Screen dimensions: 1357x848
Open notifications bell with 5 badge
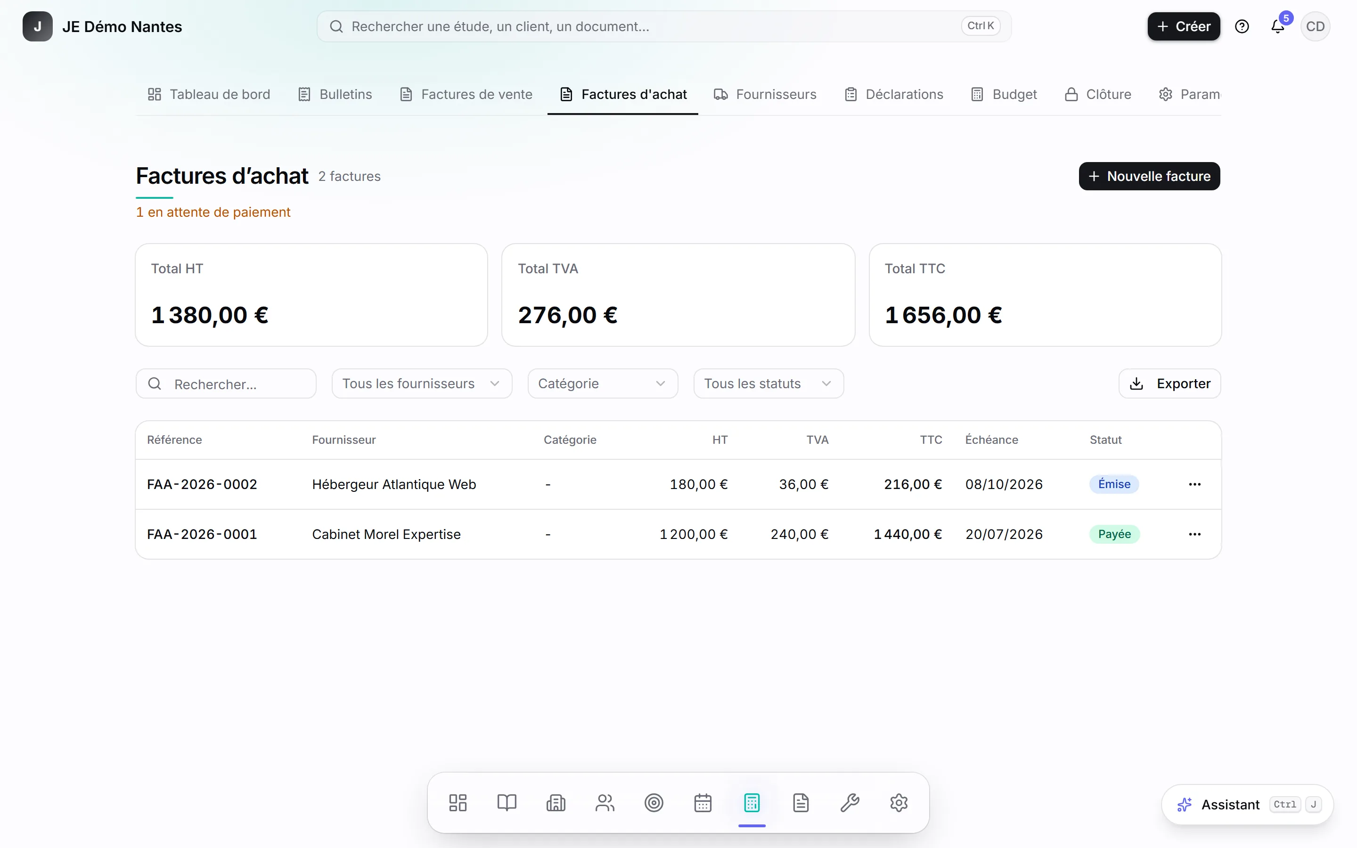pos(1278,26)
